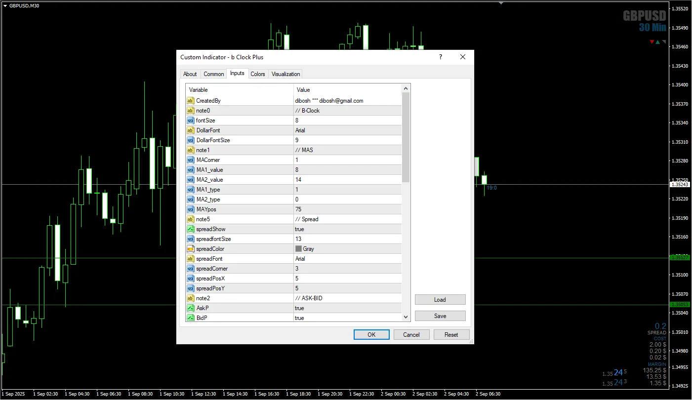Click the note0 string type icon

click(190, 111)
